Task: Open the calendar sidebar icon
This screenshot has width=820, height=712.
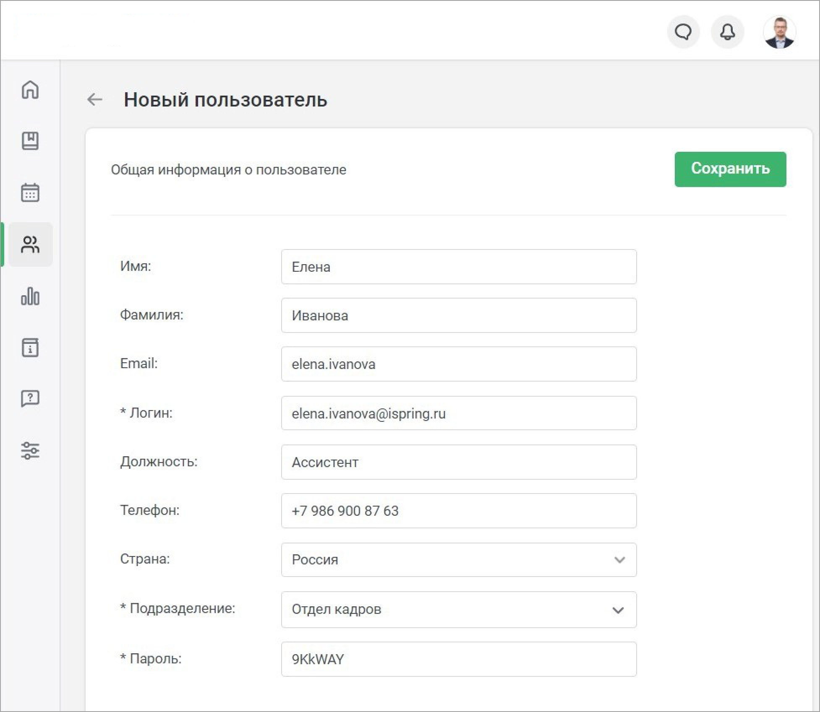Action: pos(30,192)
